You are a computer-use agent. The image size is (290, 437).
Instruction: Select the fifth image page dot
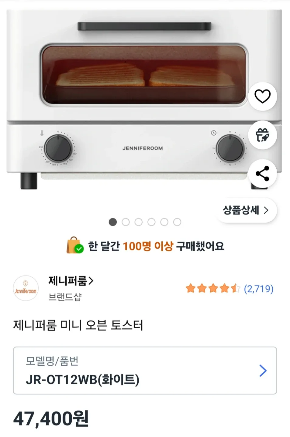(x=164, y=222)
